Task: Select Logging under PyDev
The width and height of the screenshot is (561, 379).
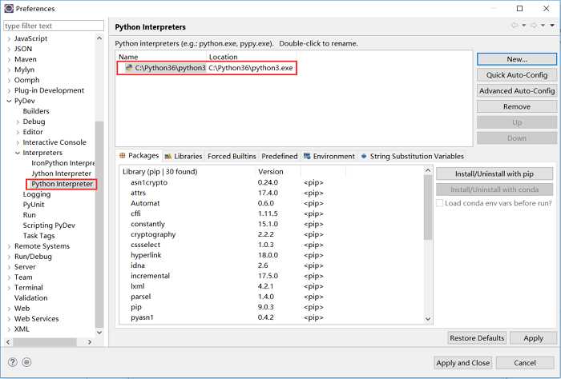Action: (x=37, y=194)
